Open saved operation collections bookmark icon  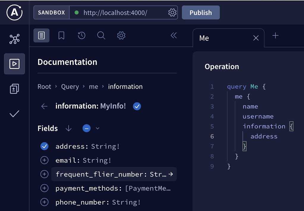(x=61, y=36)
